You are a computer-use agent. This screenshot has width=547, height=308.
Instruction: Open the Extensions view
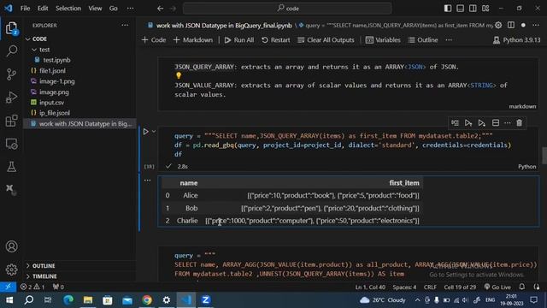click(11, 121)
